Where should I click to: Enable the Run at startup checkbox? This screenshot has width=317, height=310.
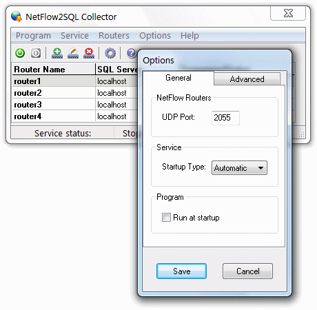(x=166, y=217)
